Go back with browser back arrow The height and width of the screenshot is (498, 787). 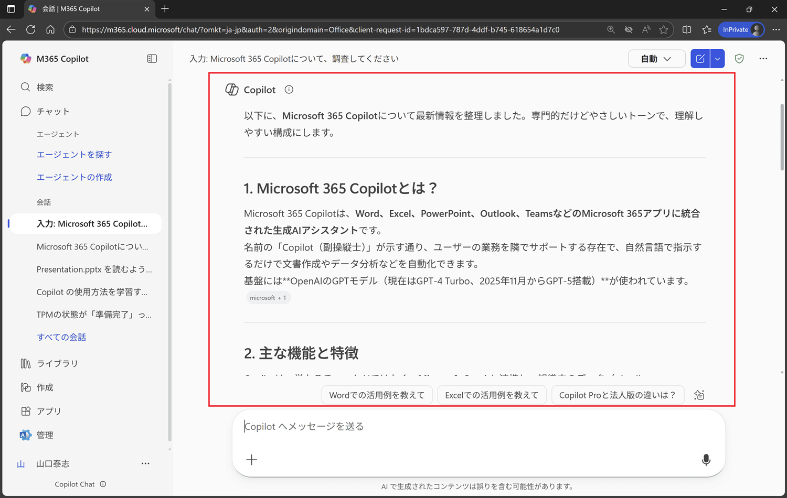point(11,29)
